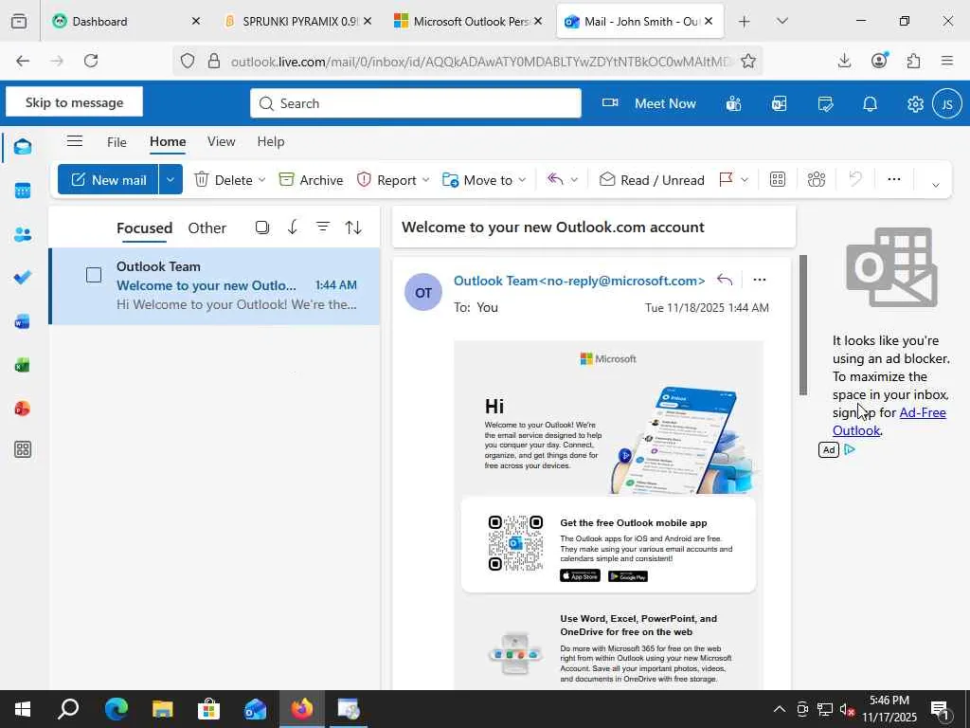Flag the message using the flag icon
The image size is (970, 728).
click(727, 179)
